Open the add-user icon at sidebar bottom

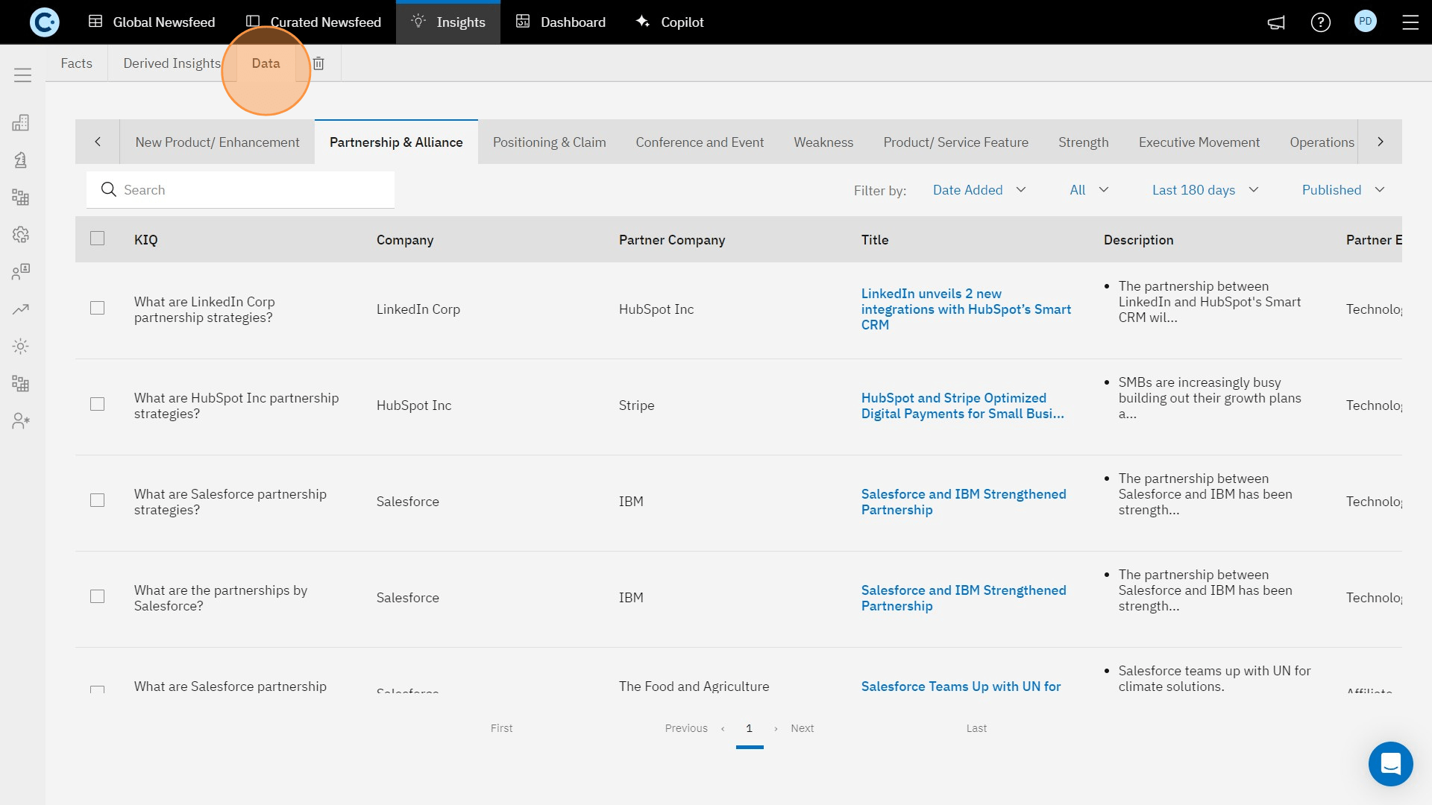point(21,421)
